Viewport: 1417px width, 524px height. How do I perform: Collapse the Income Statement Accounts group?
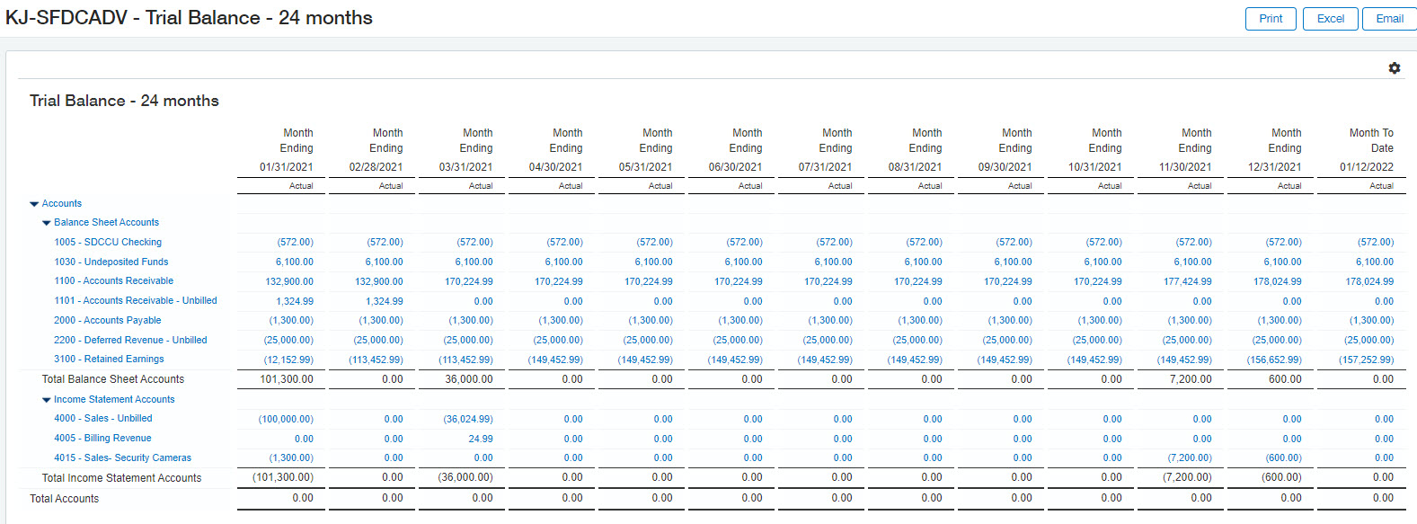point(47,400)
